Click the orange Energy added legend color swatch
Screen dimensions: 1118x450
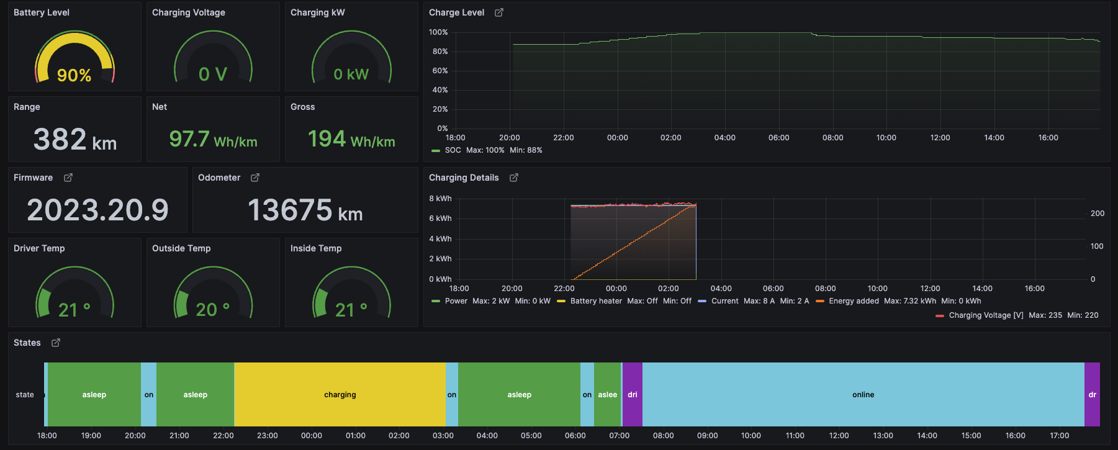point(820,301)
